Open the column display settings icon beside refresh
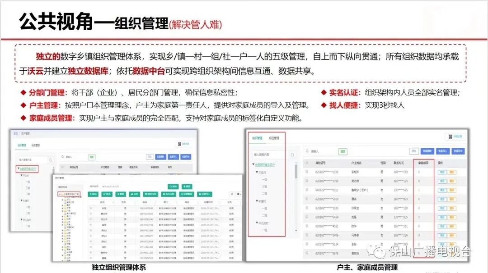Screen dimensions: 488x273 pos(238,193)
